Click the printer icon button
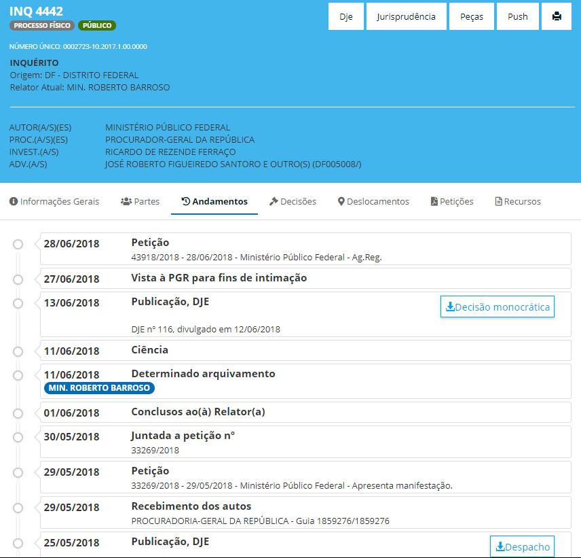The image size is (581, 558). tap(556, 16)
